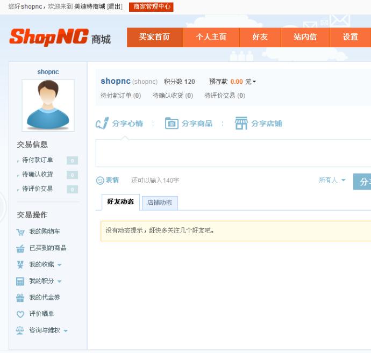
Task: Open sidebar 待确认收货 link
Action: point(38,175)
